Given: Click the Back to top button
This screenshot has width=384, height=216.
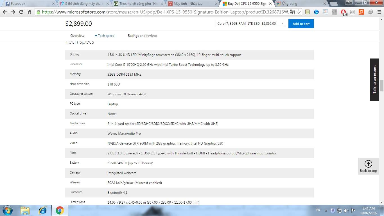Looking at the screenshot, I should [x=368, y=166].
